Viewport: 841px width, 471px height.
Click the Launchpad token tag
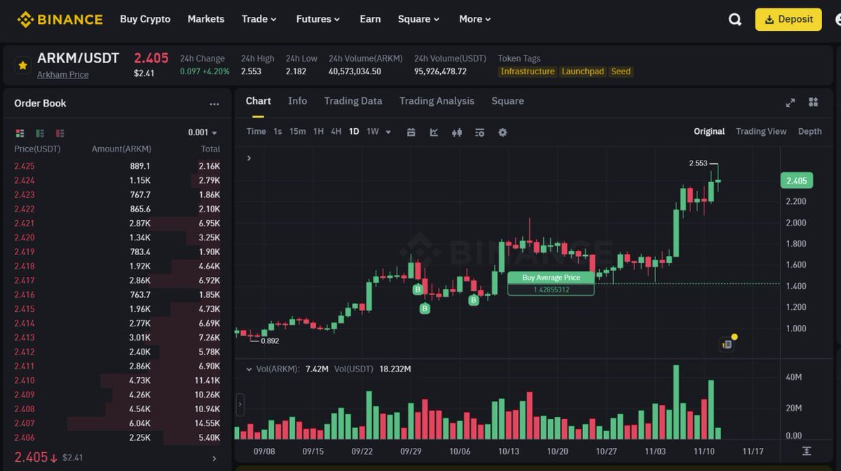click(x=582, y=71)
